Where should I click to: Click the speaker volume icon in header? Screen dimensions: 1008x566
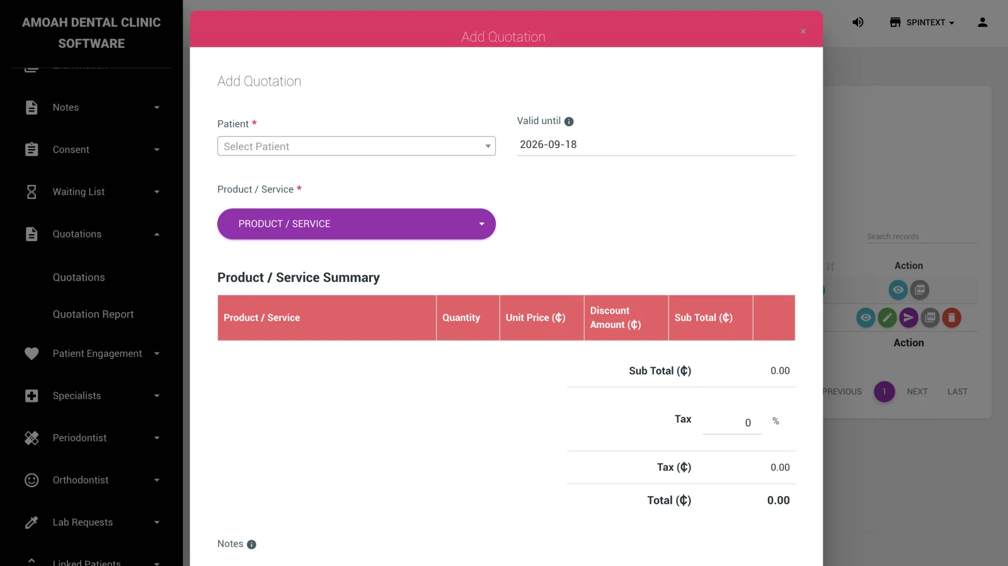coord(858,23)
